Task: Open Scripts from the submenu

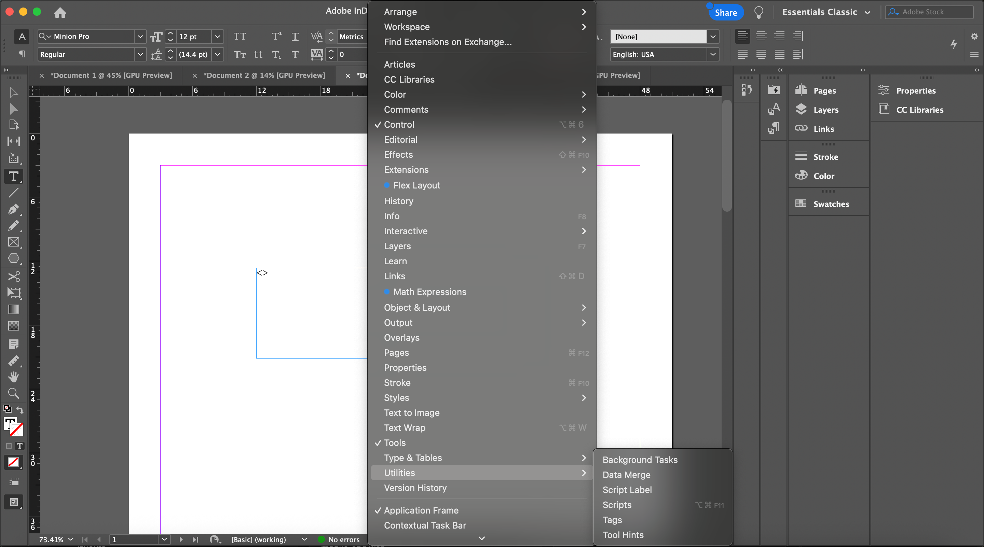Action: (x=616, y=505)
